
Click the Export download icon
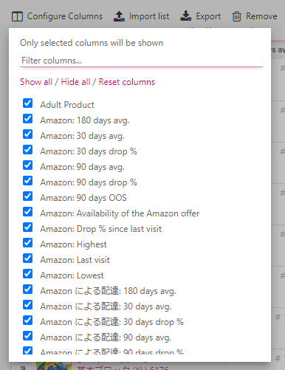186,16
